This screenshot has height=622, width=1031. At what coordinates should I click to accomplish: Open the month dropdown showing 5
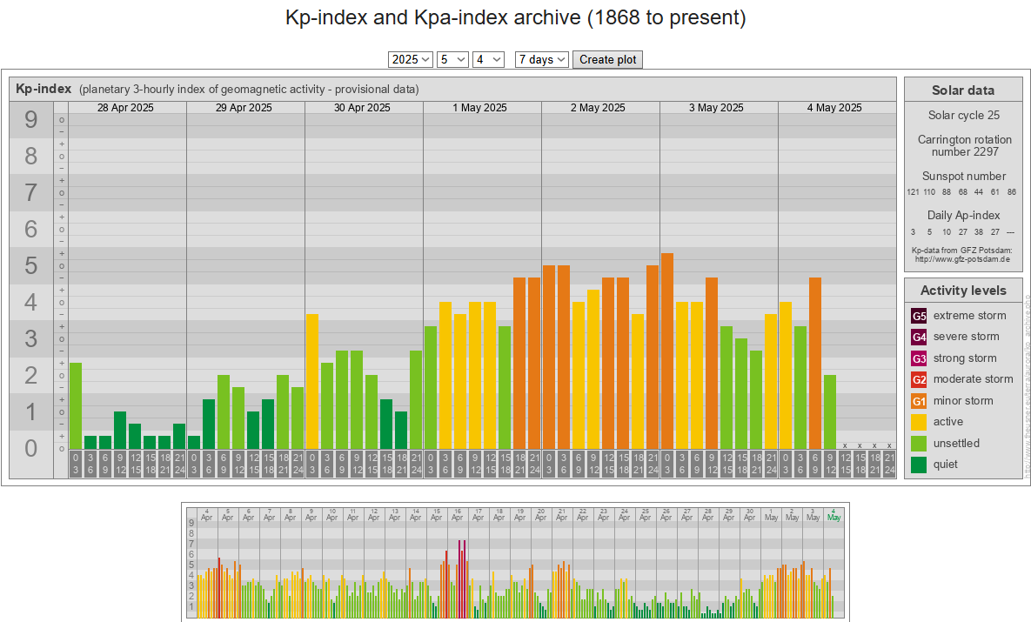pyautogui.click(x=452, y=59)
